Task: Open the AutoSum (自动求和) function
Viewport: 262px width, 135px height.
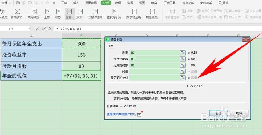Action: [17, 14]
